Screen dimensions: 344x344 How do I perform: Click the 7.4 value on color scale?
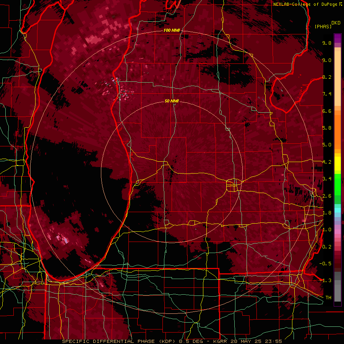(327, 94)
